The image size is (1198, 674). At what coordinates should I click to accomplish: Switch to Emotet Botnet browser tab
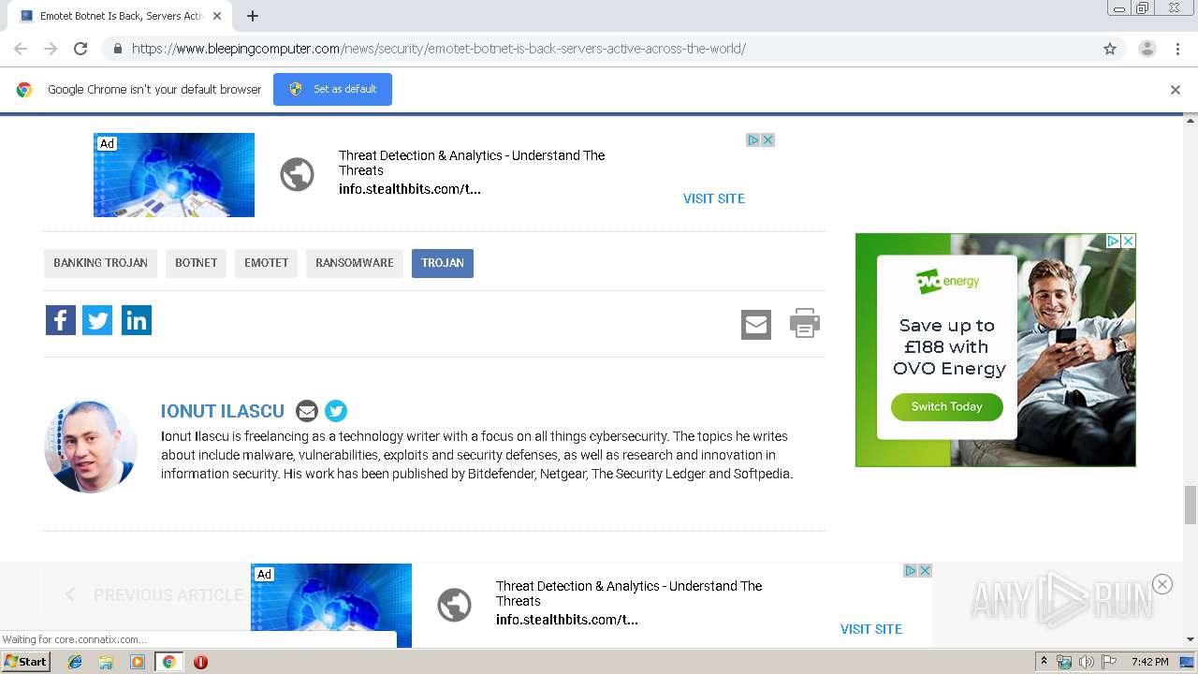click(122, 16)
